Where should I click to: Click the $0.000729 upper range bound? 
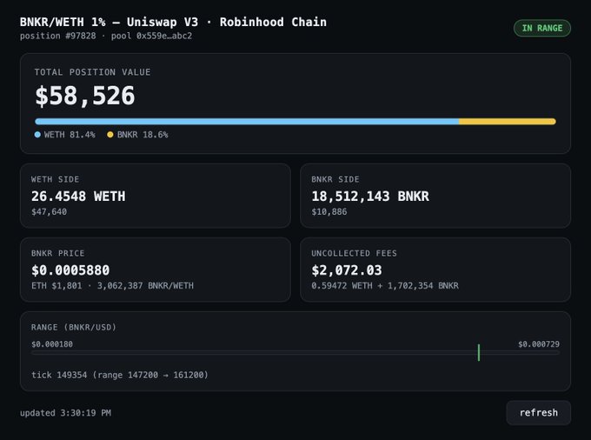[539, 343]
